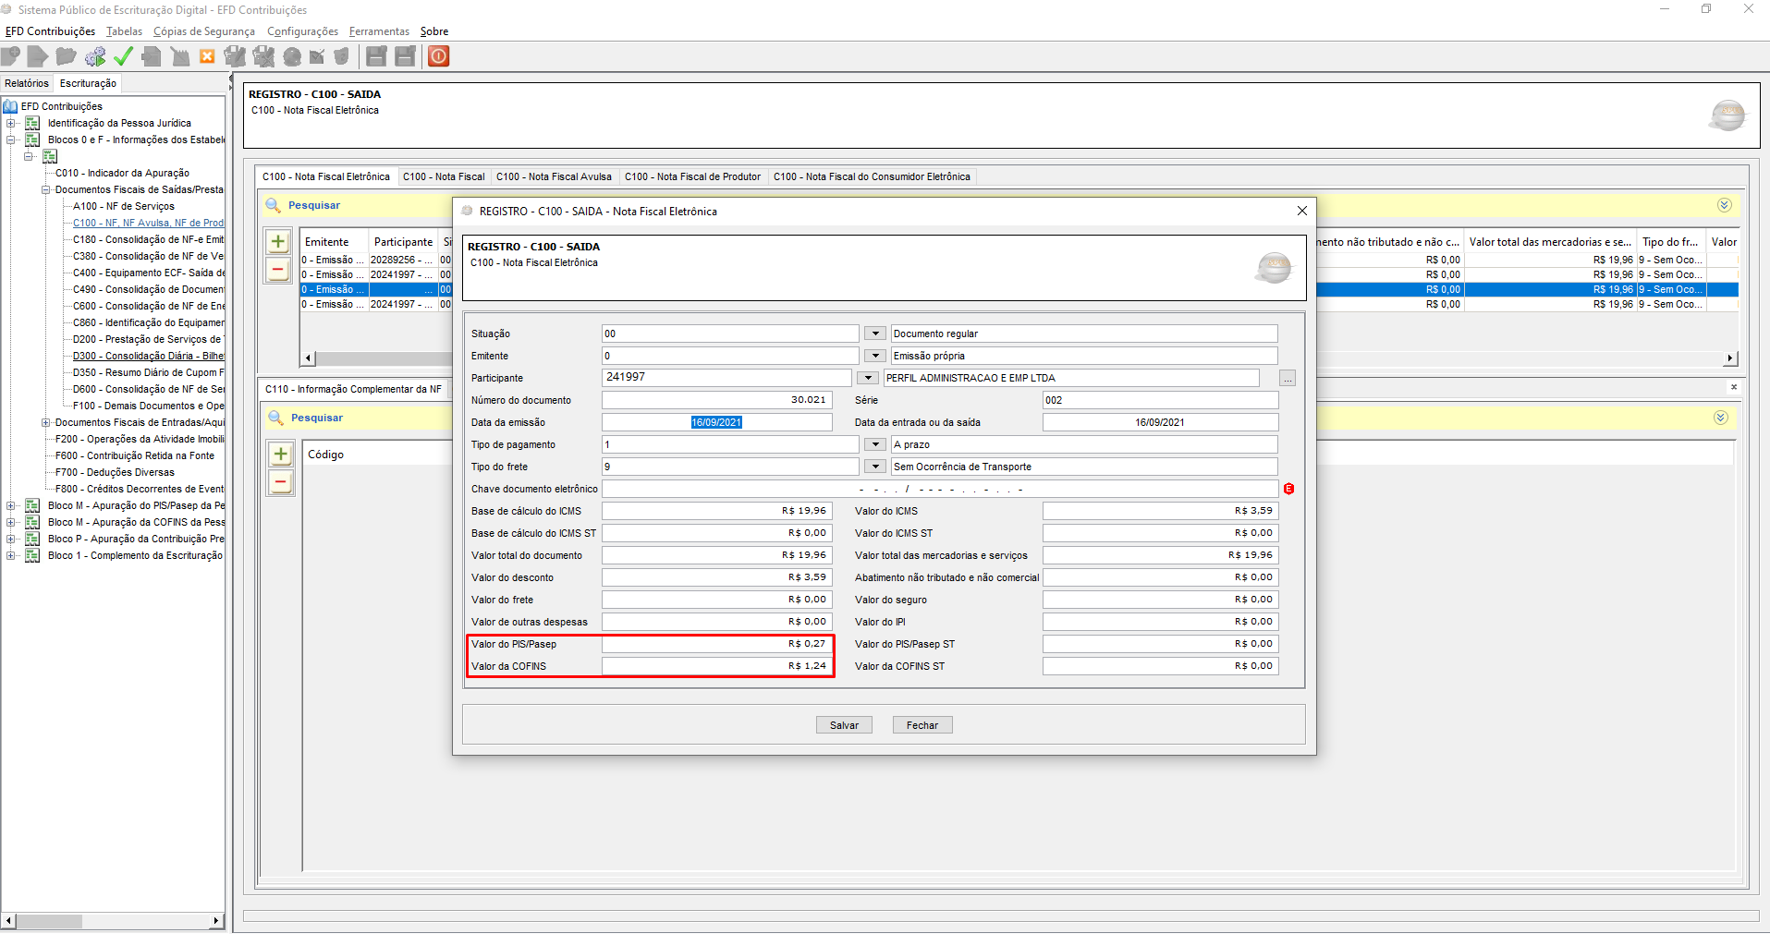Click green plus above the Código list
Screen dimensions: 1770x934
tap(281, 455)
